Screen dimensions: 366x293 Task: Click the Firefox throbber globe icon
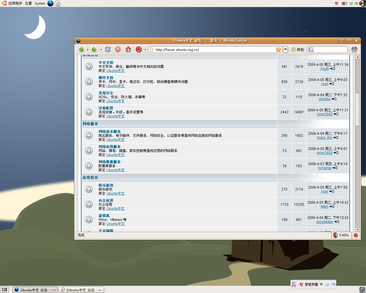coord(354,50)
